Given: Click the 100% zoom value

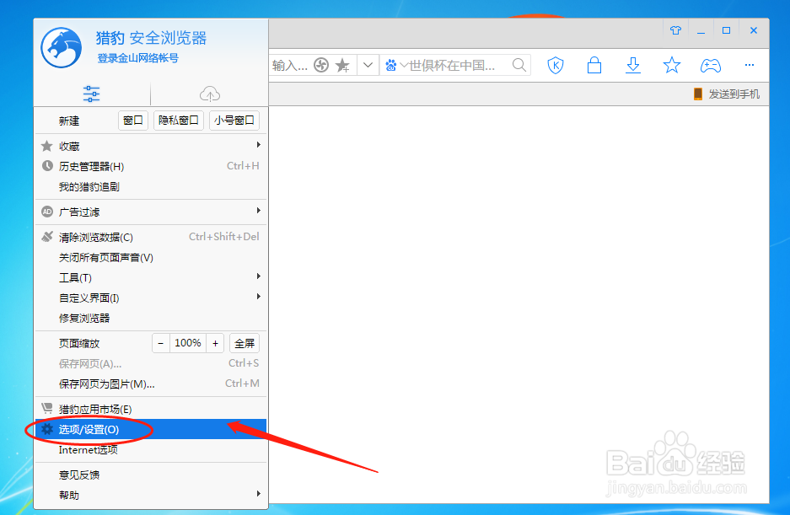Looking at the screenshot, I should 187,343.
